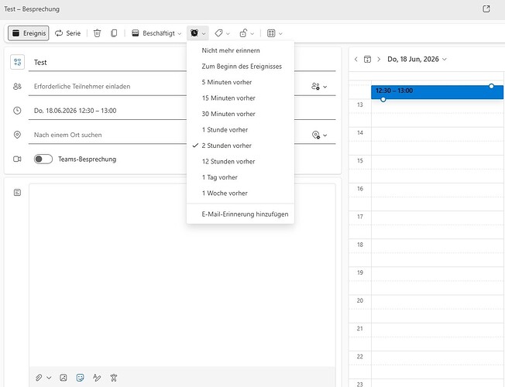Image resolution: width=505 pixels, height=387 pixels.
Task: Click the attach file paperclip icon
Action: [39, 378]
